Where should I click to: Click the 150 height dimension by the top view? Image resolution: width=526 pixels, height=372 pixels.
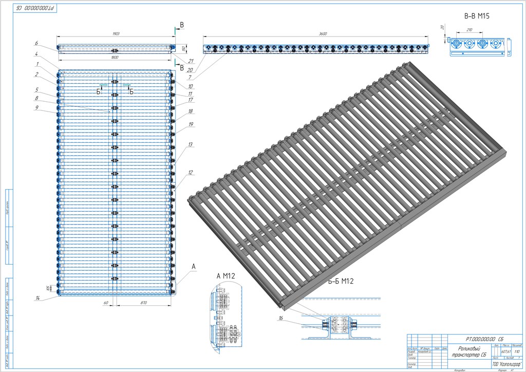pos(183,49)
